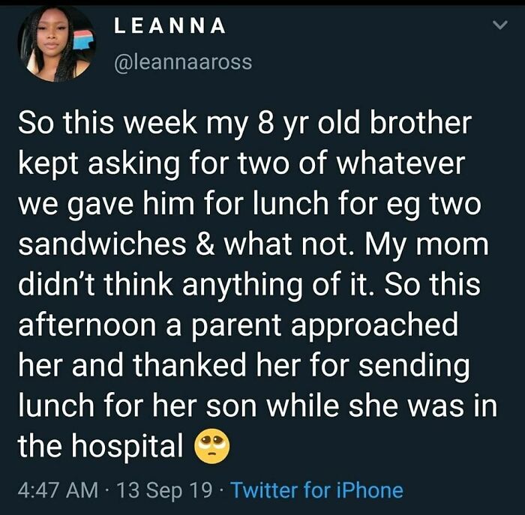Screen dimensions: 525x515
Task: Select the phrase 'My mom' in the tweet
Action: (x=427, y=244)
